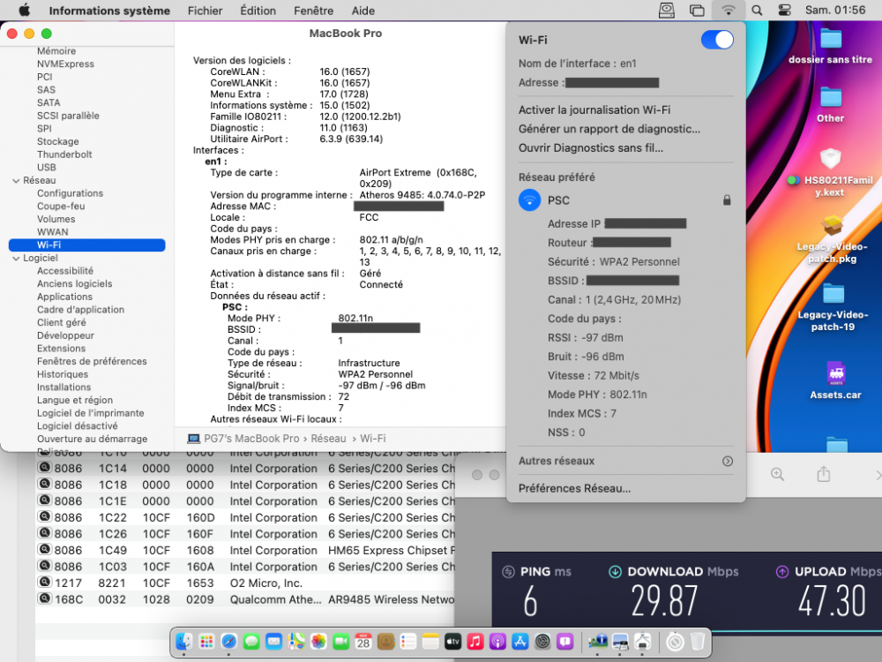Select Legacy-Video-patch-19 folder on desktop

[833, 308]
